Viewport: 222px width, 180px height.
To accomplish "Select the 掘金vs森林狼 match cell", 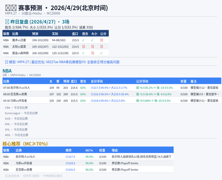I will (20, 53).
